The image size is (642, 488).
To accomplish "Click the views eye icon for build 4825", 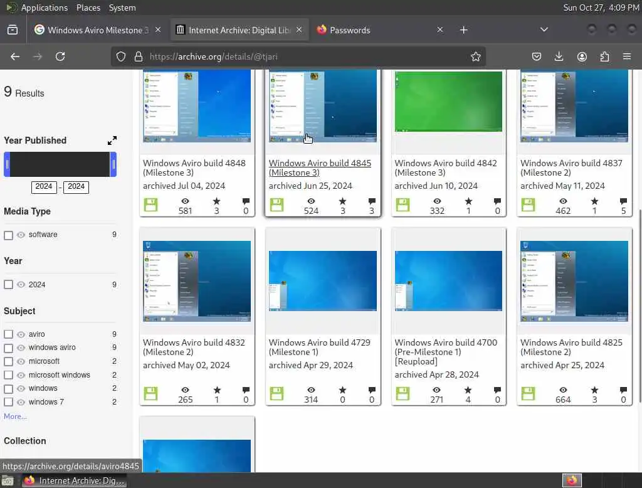I will coord(563,390).
